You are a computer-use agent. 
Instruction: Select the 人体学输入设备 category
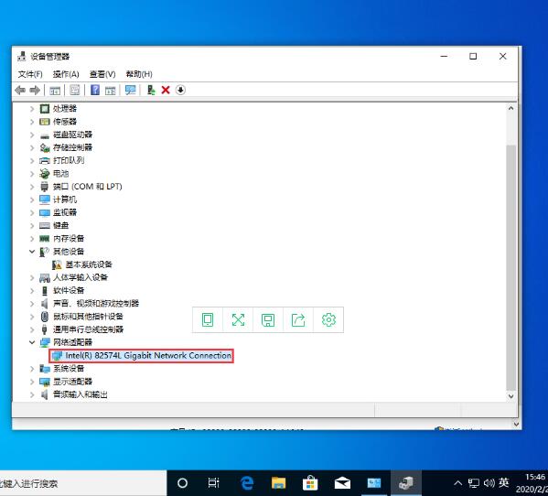coord(81,277)
